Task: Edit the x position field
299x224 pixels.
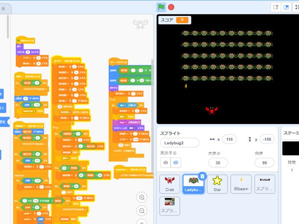Action: [x=229, y=139]
